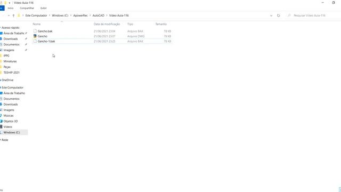This screenshot has width=341, height=192.
Task: Sort files by the Tamanho column
Action: click(x=161, y=24)
